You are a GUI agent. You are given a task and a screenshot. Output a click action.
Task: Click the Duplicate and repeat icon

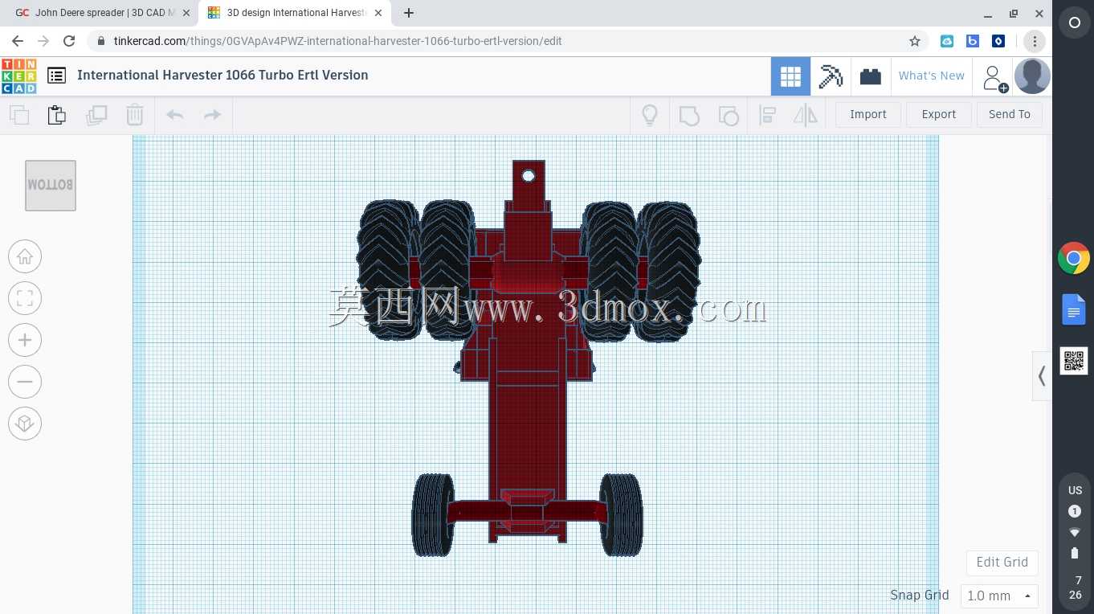pos(96,115)
